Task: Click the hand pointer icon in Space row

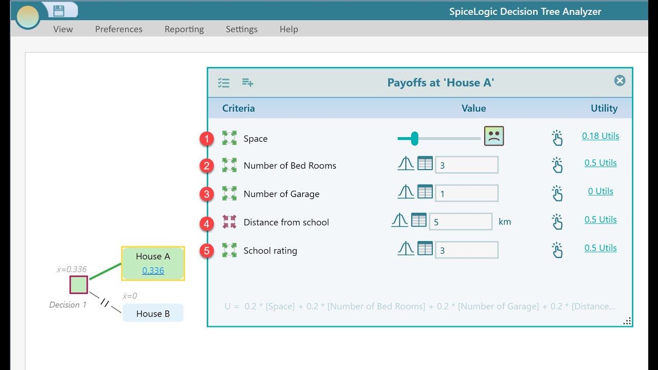Action: click(x=557, y=138)
